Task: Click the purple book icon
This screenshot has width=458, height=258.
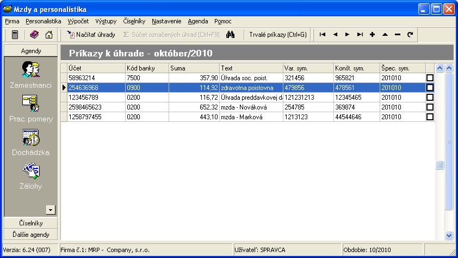Action: 34,35
